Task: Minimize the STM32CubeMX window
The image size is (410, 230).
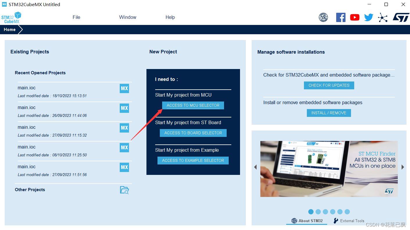Action: (x=369, y=4)
